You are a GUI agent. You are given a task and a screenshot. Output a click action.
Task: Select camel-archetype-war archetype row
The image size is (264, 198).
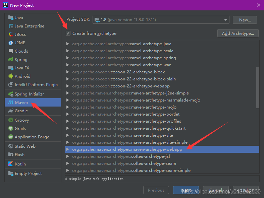tap(162, 65)
